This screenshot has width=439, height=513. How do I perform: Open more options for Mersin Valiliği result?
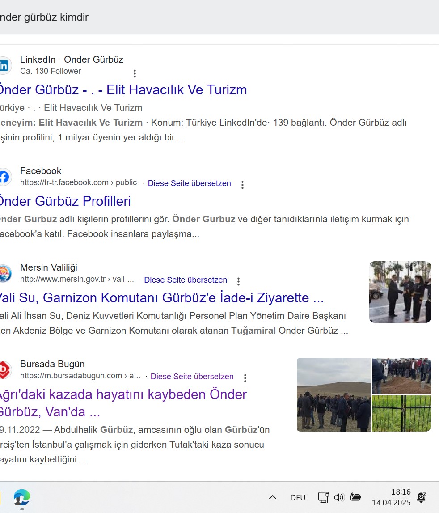click(x=238, y=281)
